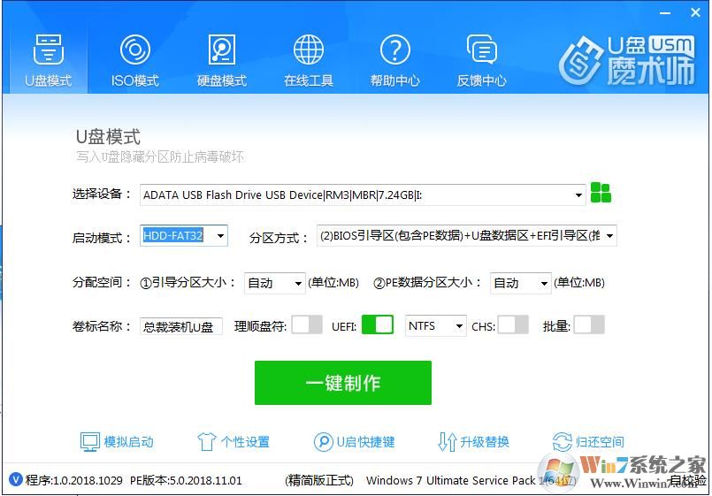The image size is (712, 496).
Task: Click the 写入U盘隐藏分区防止病毒破坏 subtitle
Action: (160, 157)
